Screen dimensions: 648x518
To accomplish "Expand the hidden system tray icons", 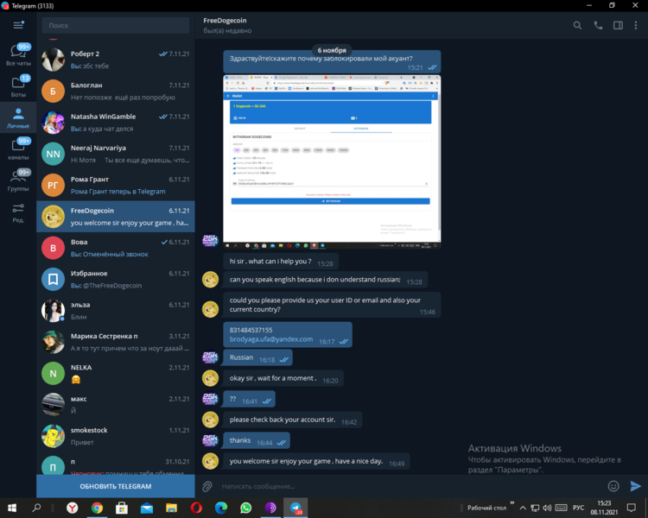I will coord(521,508).
